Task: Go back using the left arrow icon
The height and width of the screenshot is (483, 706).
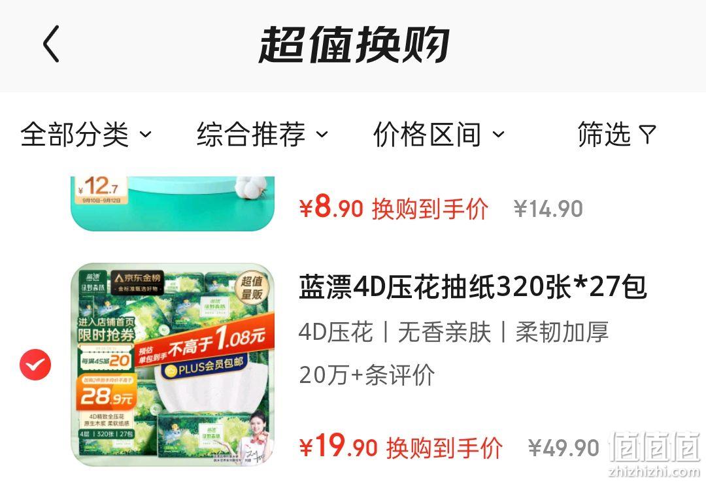Action: point(51,44)
